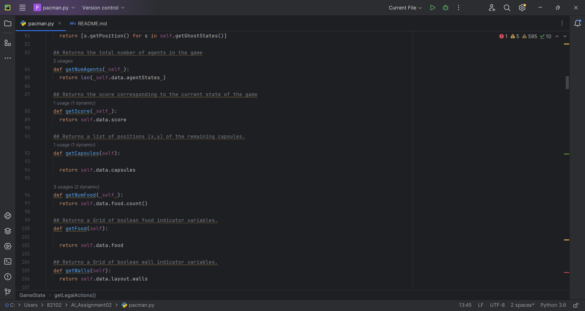585x311 pixels.
Task: Click the editor scrollbar thumb
Action: point(567,82)
